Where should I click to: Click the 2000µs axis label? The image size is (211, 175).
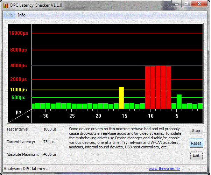coord(19,79)
